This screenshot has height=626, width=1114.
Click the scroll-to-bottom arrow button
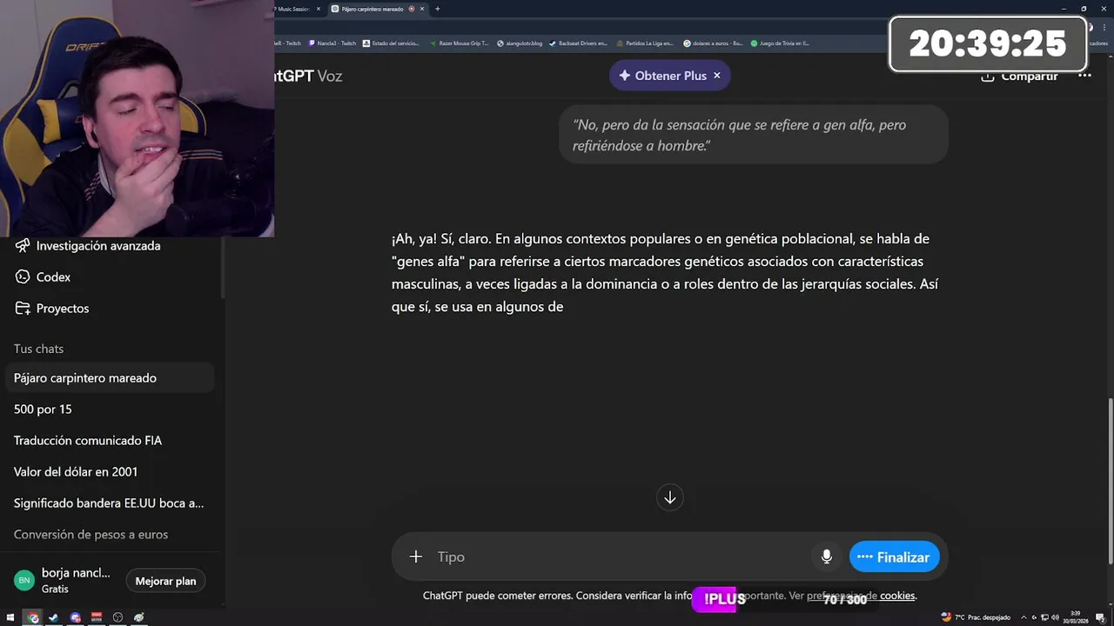click(x=670, y=497)
